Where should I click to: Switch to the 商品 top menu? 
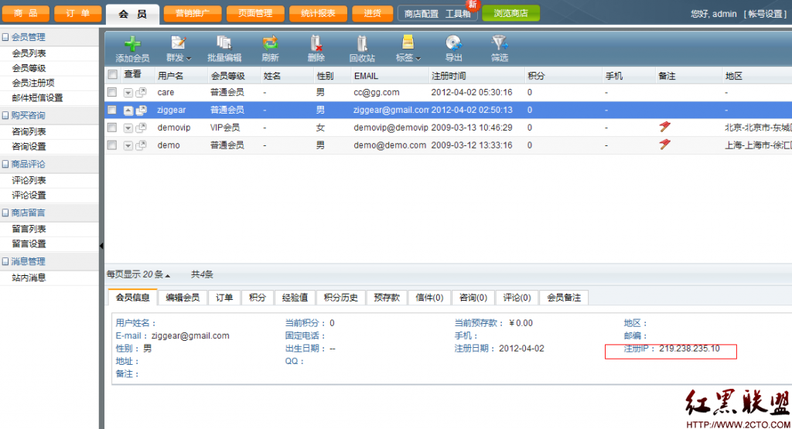(26, 14)
